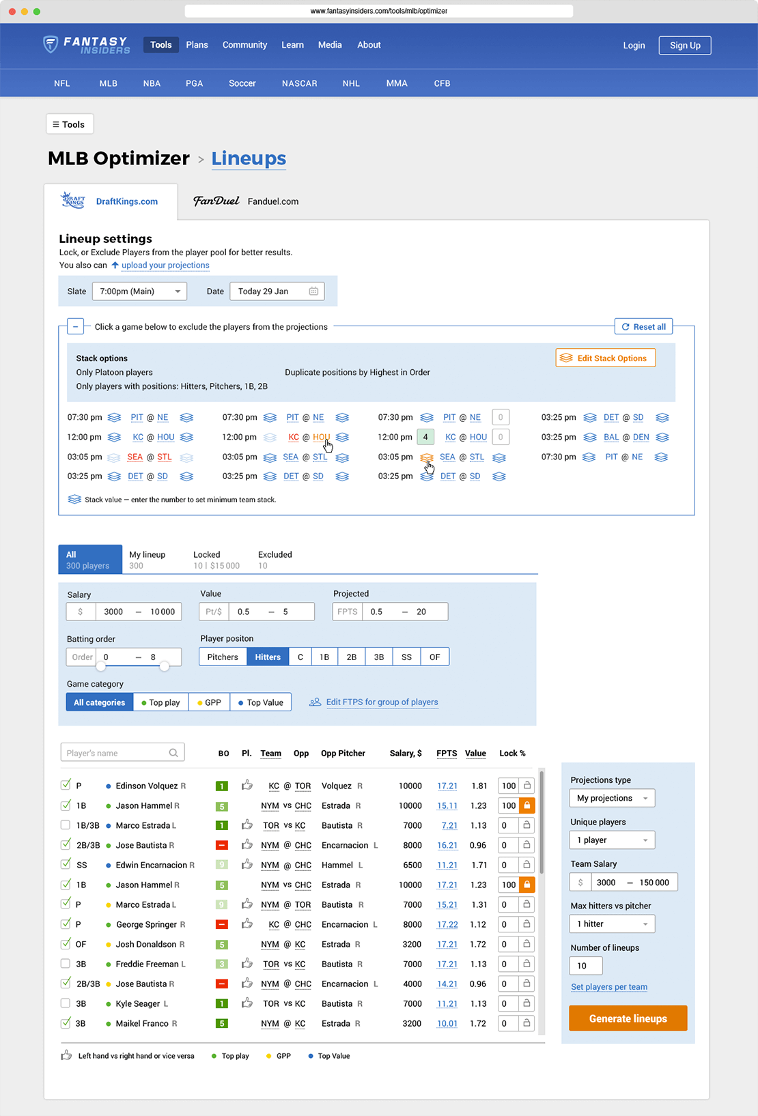The width and height of the screenshot is (758, 1116).
Task: Click the Number of lineups input field
Action: coord(586,966)
